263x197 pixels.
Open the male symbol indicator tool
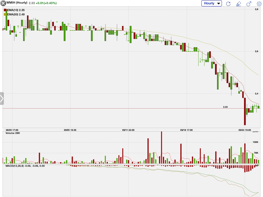[249, 4]
